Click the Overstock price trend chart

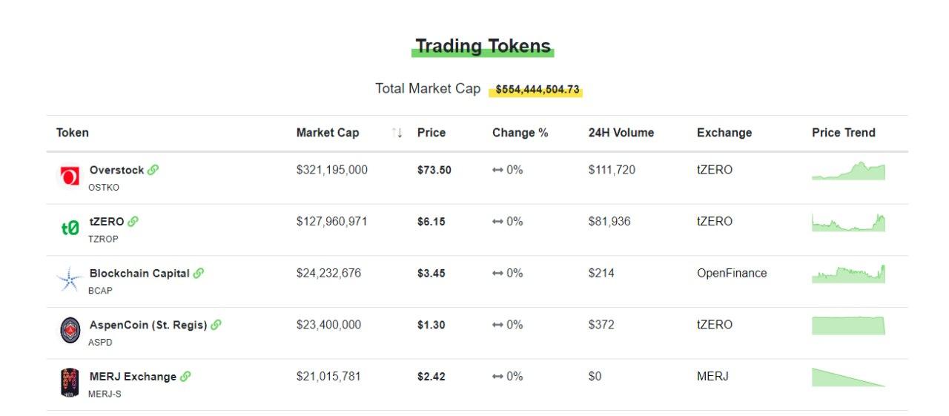848,171
